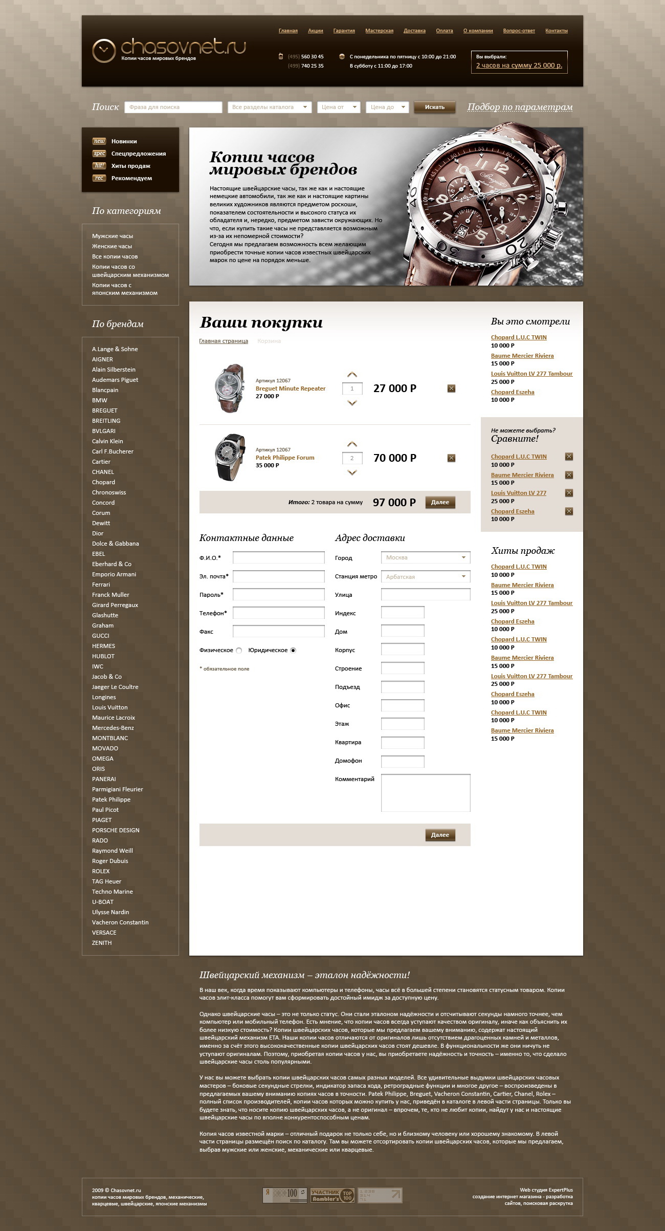
Task: Decrease quantity of Patek Philippe Forum
Action: (x=352, y=472)
